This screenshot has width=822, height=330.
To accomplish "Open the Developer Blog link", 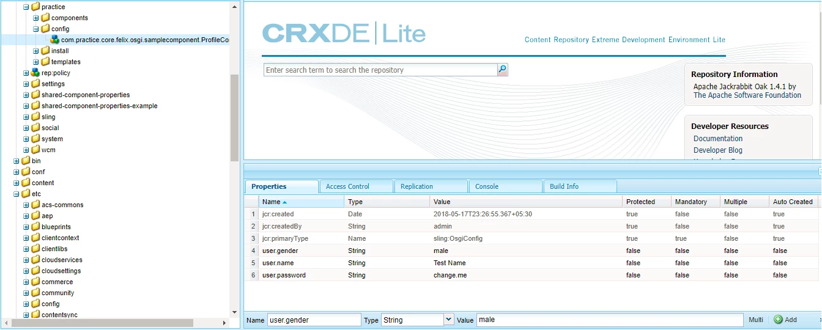I will click(718, 150).
